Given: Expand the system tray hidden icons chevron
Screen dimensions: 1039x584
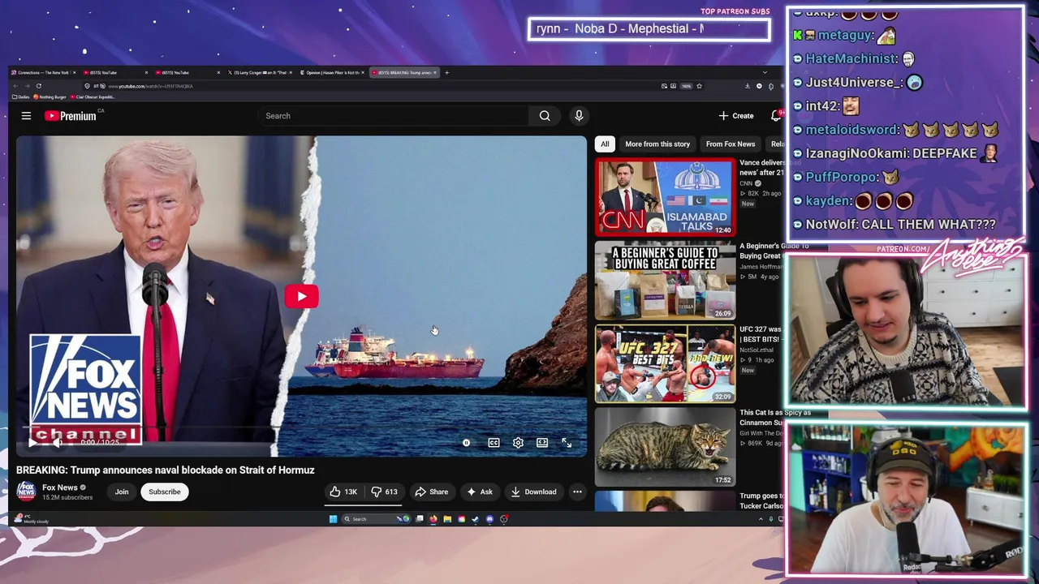Looking at the screenshot, I should 761,519.
